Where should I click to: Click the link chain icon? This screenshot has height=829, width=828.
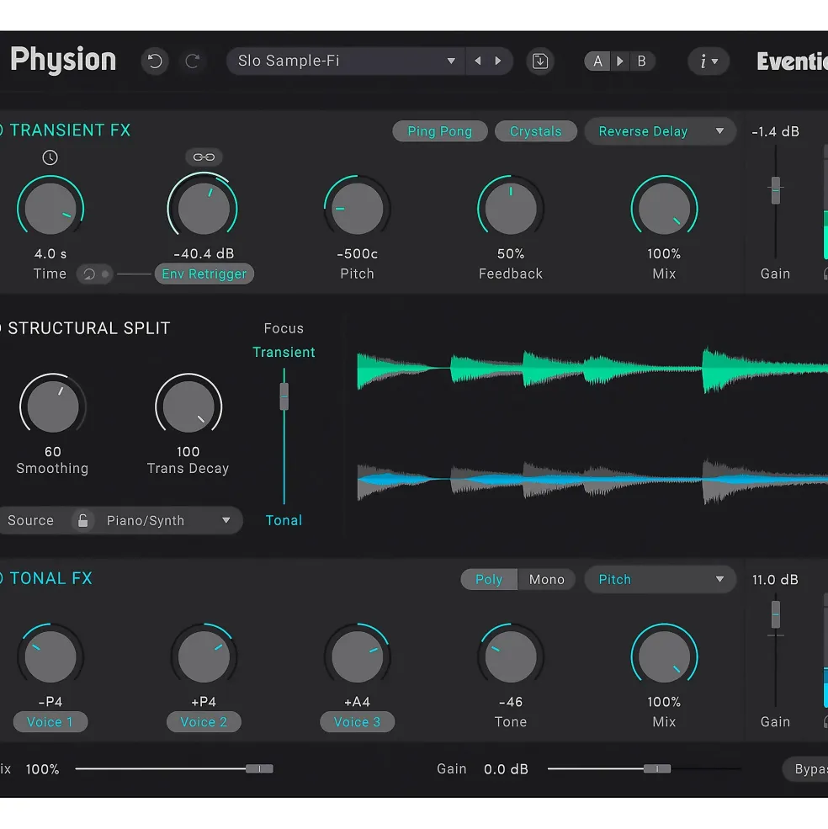[204, 157]
